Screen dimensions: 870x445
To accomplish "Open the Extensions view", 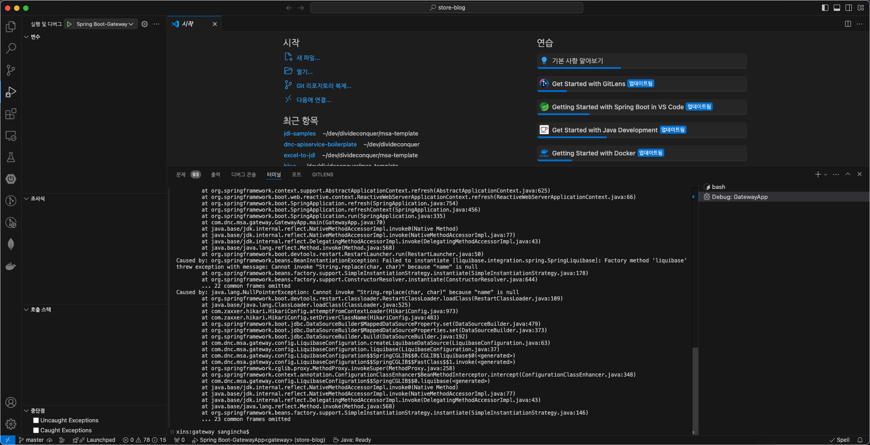I will [x=11, y=114].
